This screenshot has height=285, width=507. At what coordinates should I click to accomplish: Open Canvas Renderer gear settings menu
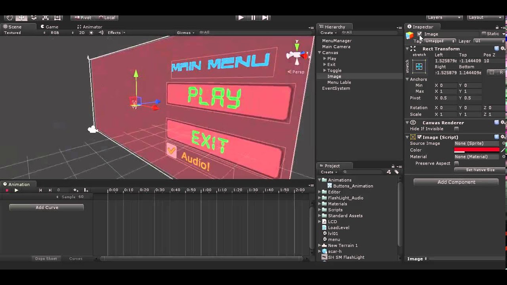coord(503,123)
